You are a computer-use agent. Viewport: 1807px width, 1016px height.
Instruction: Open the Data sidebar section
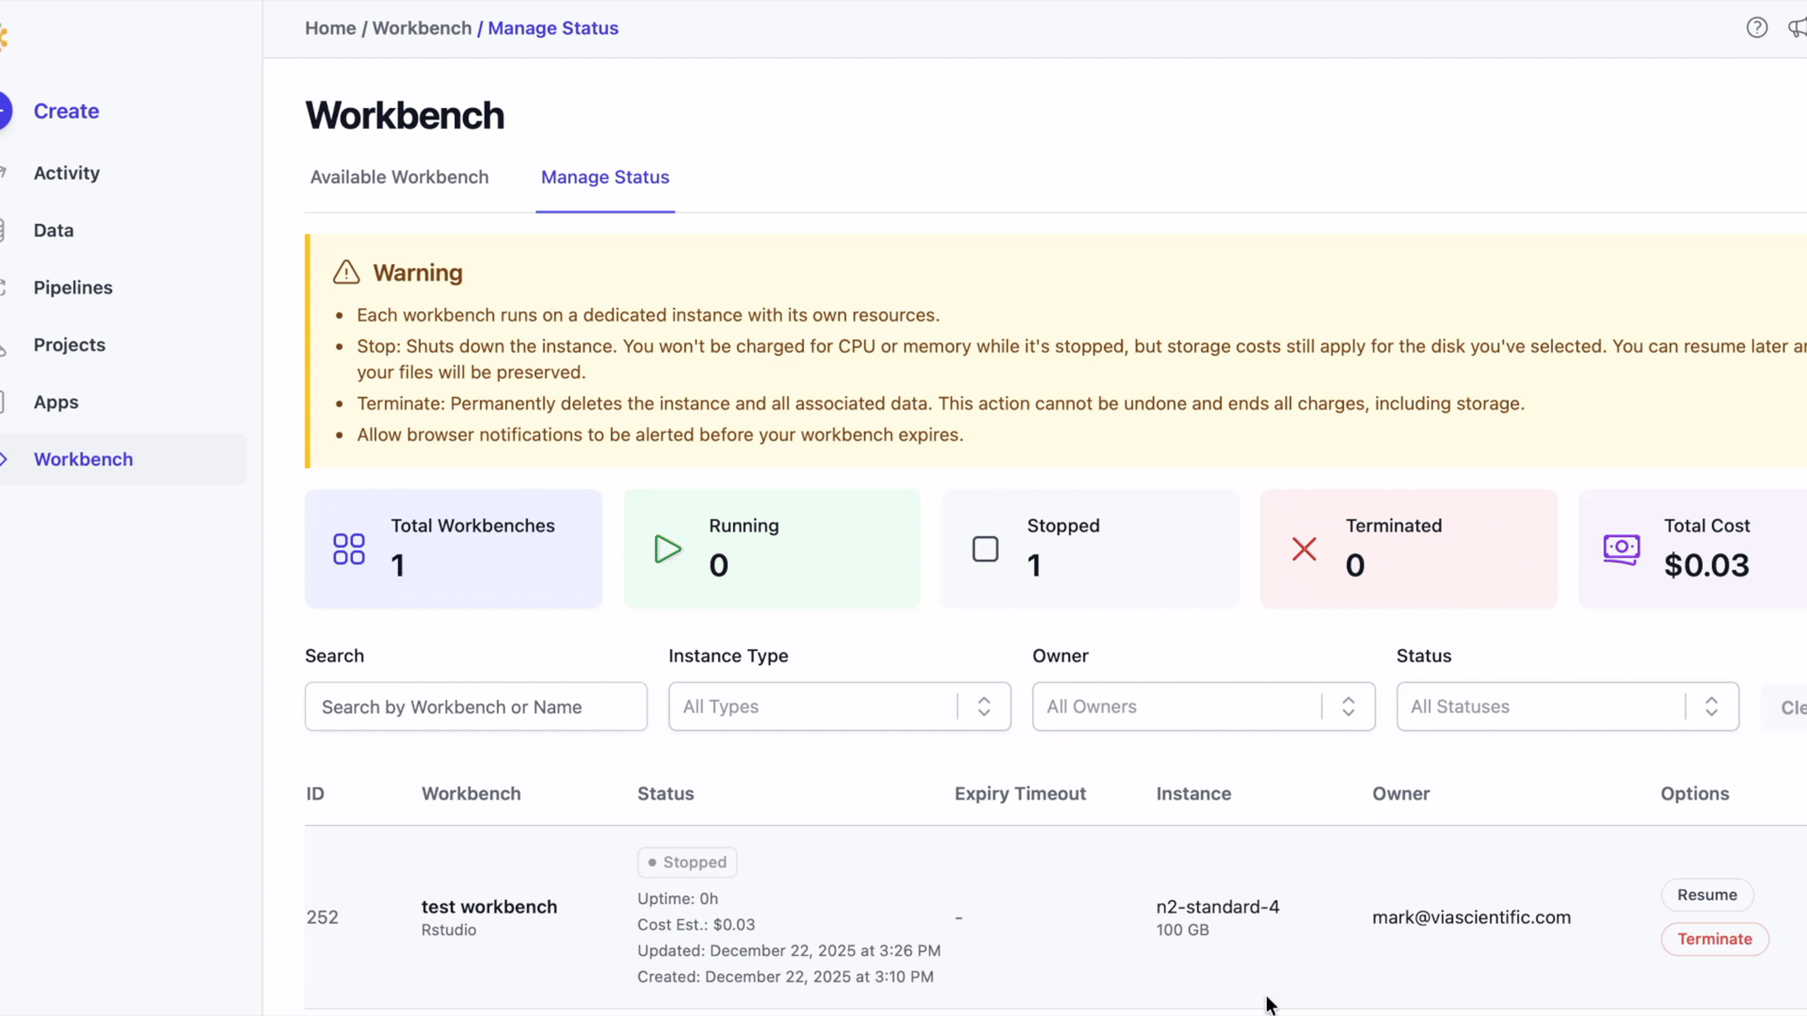pyautogui.click(x=53, y=230)
